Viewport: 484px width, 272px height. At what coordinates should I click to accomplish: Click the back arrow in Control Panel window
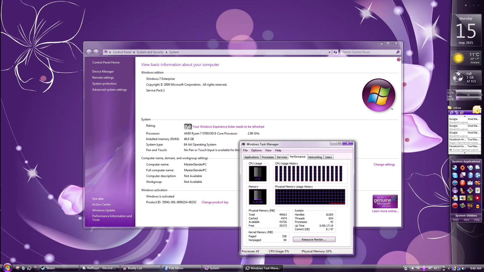pos(89,52)
